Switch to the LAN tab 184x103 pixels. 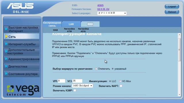point(71,24)
